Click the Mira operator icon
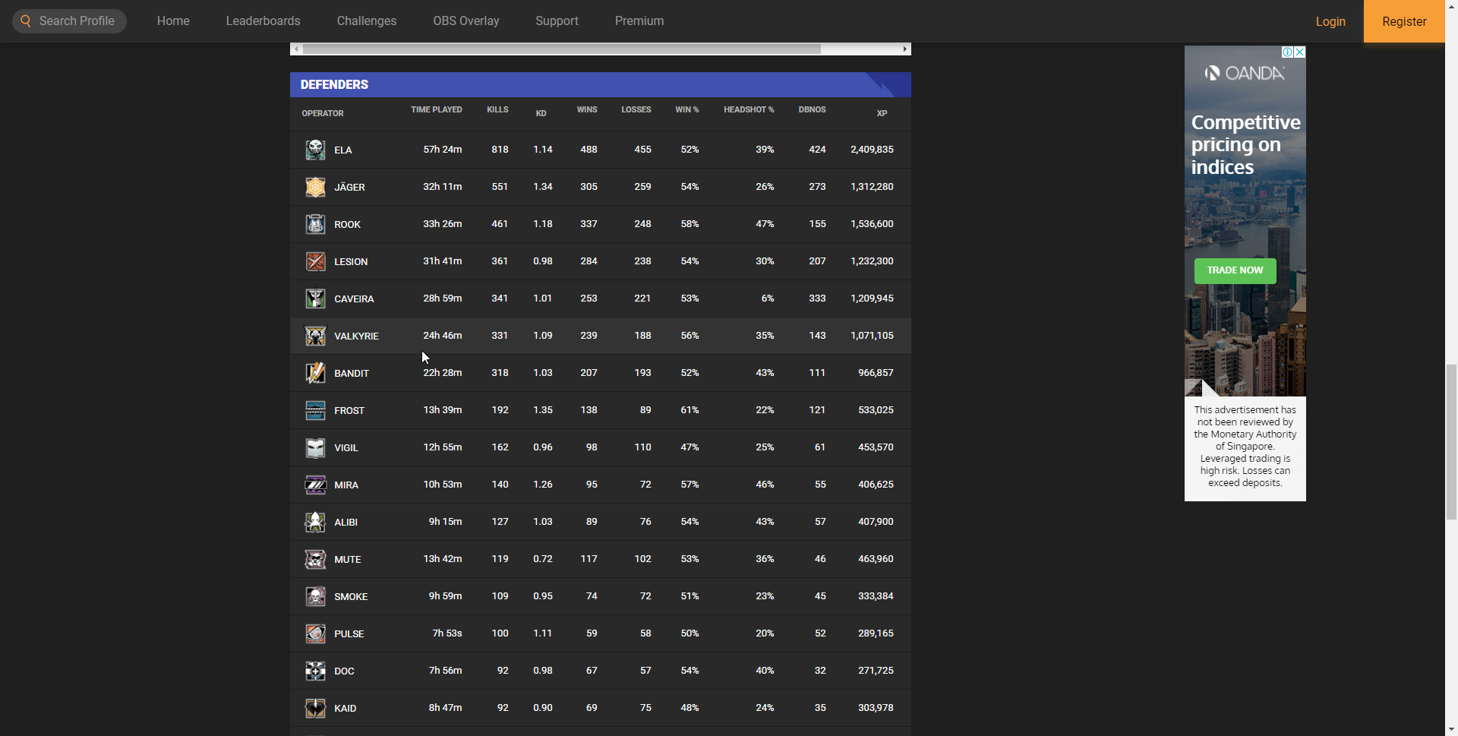The image size is (1458, 736). (315, 485)
